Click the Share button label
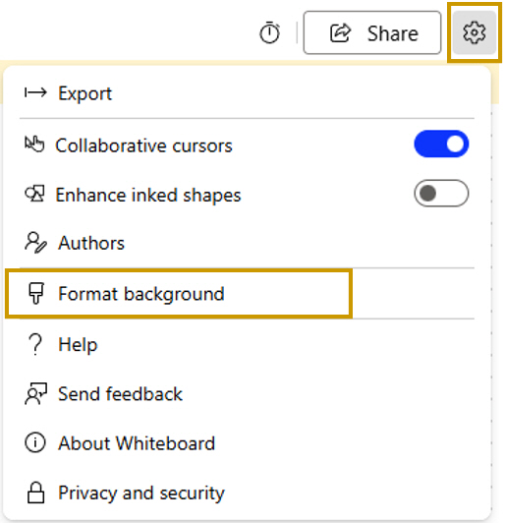Viewport: 505px width, 523px height. [x=393, y=33]
